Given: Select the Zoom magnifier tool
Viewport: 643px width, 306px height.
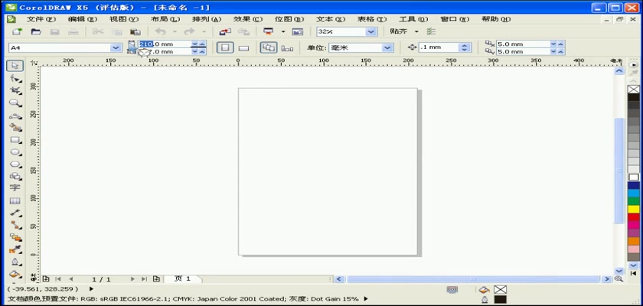Looking at the screenshot, I should point(15,103).
